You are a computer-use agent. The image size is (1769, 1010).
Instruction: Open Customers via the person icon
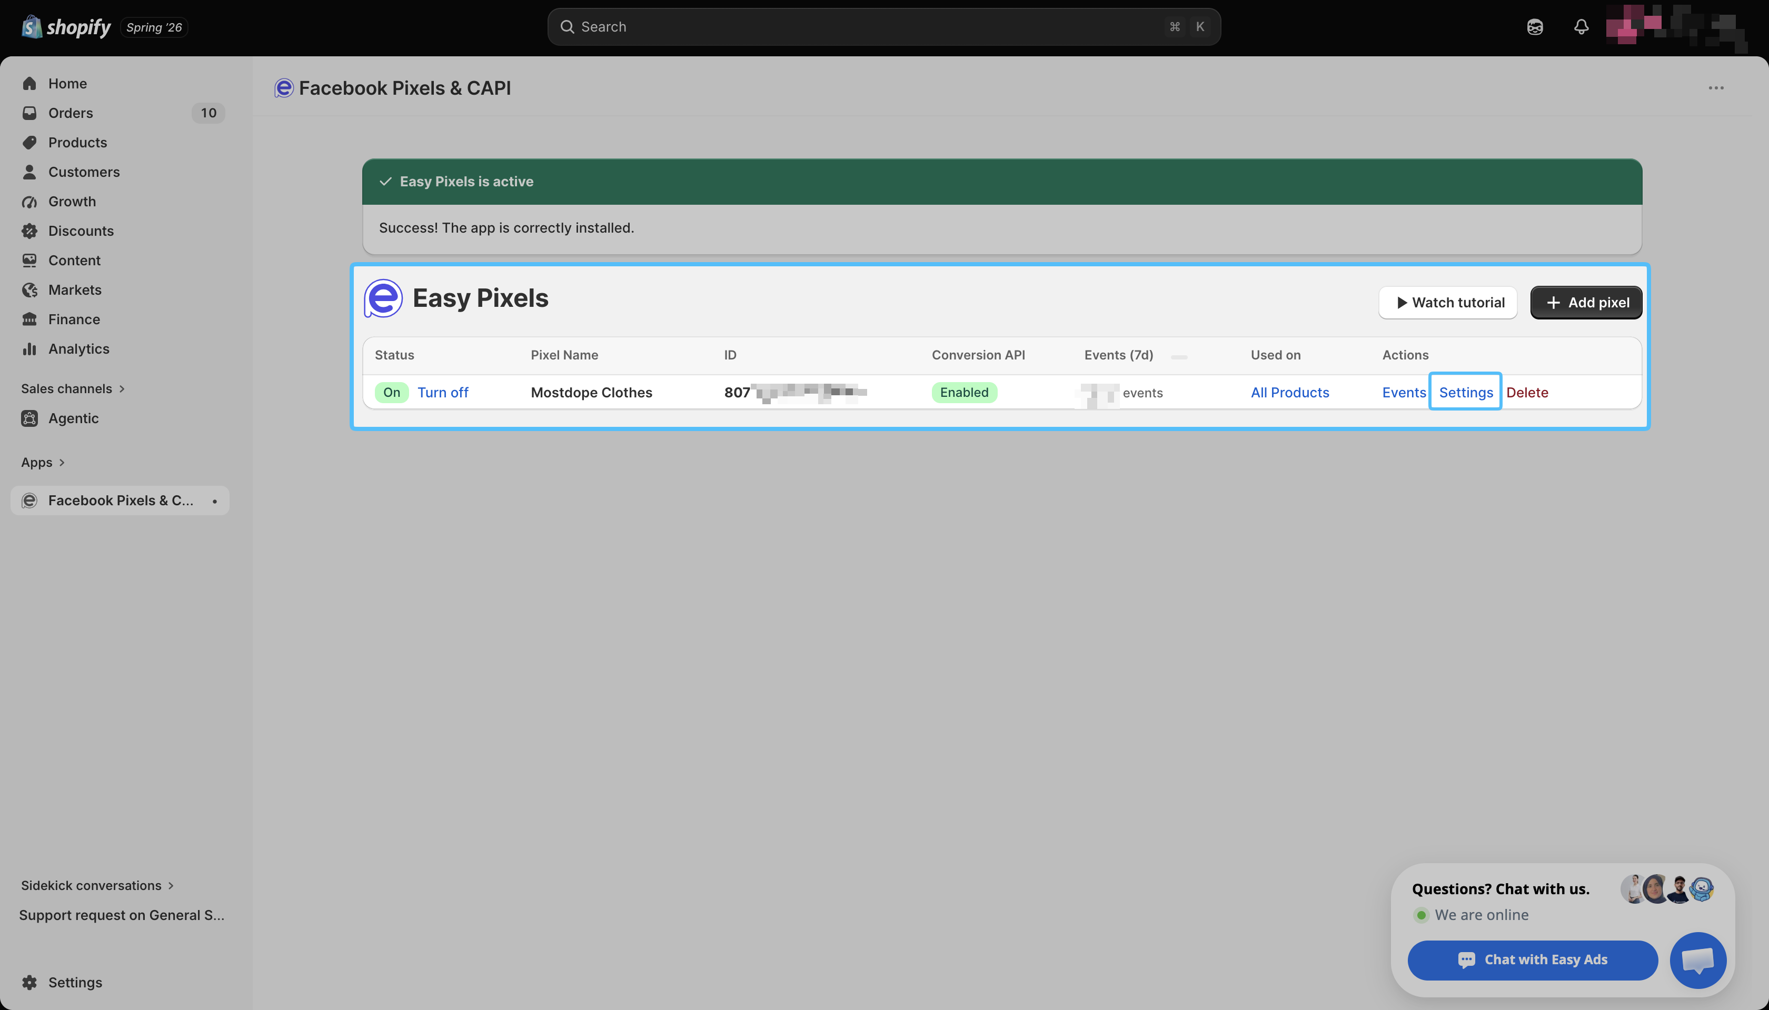29,172
